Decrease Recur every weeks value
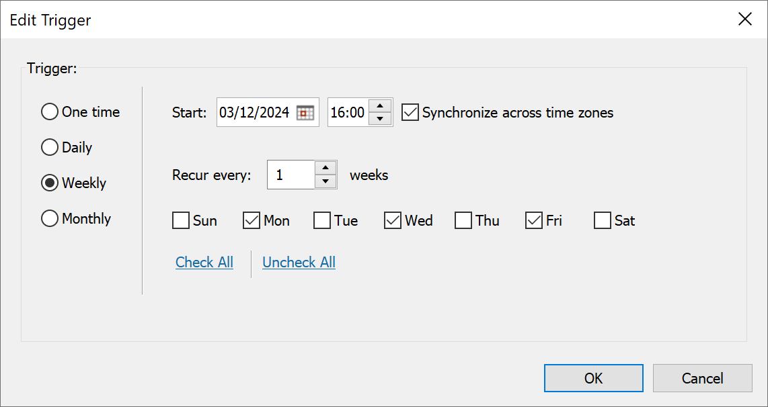768x407 pixels. coord(325,181)
